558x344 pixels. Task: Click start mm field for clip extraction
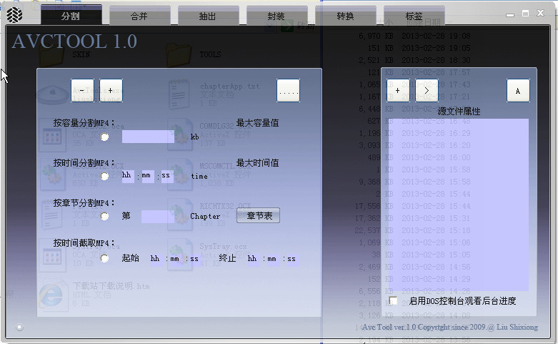coord(175,259)
